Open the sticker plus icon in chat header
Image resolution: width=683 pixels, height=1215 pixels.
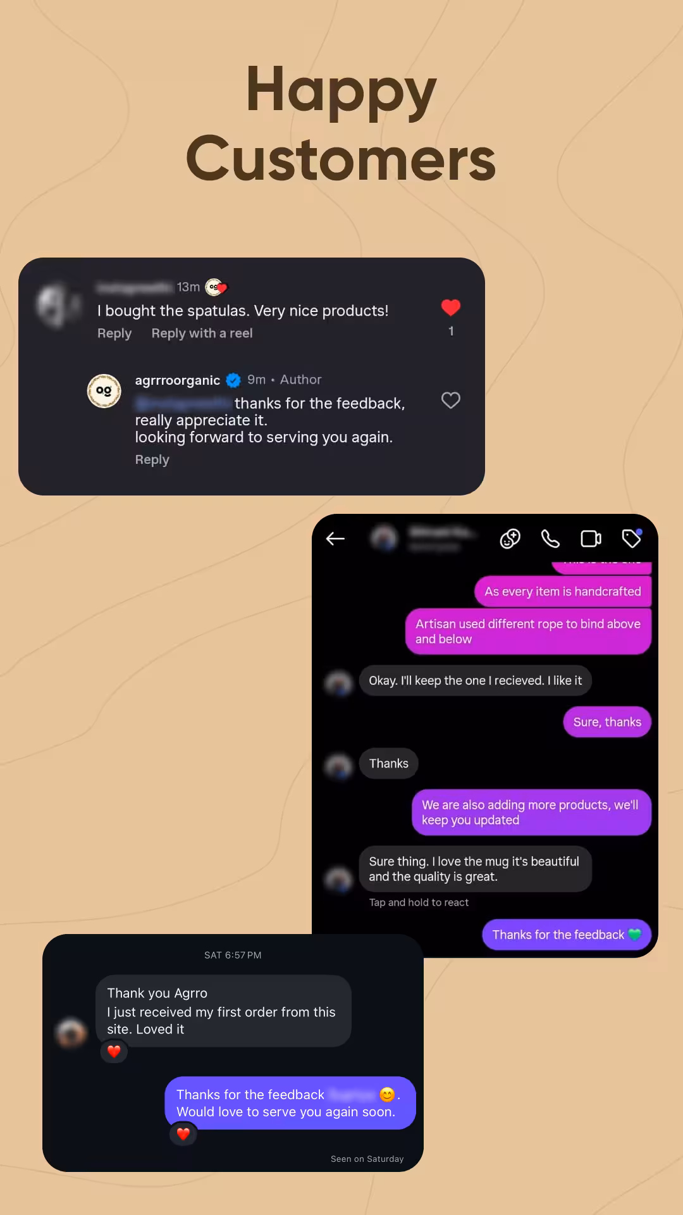(510, 539)
